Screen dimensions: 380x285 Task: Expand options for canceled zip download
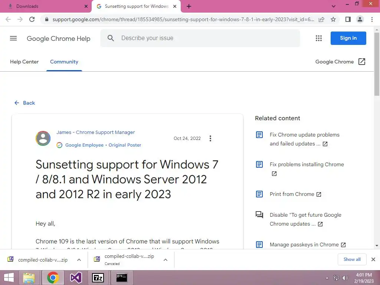tap(166, 260)
